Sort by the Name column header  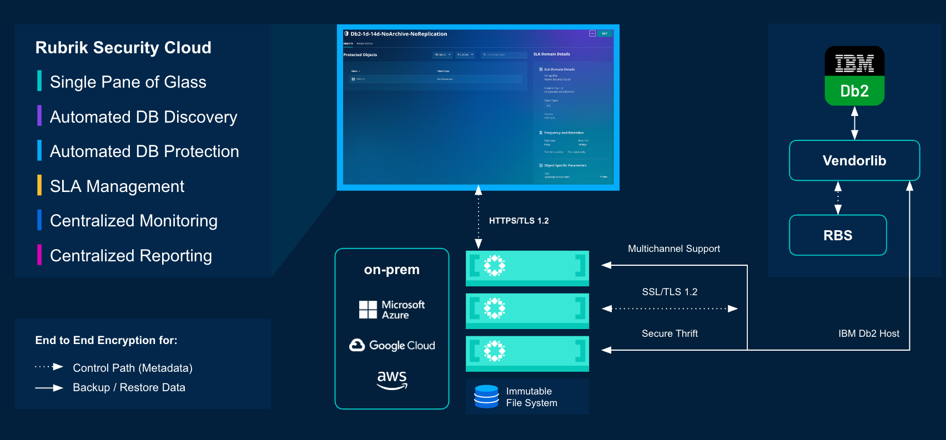pos(355,71)
